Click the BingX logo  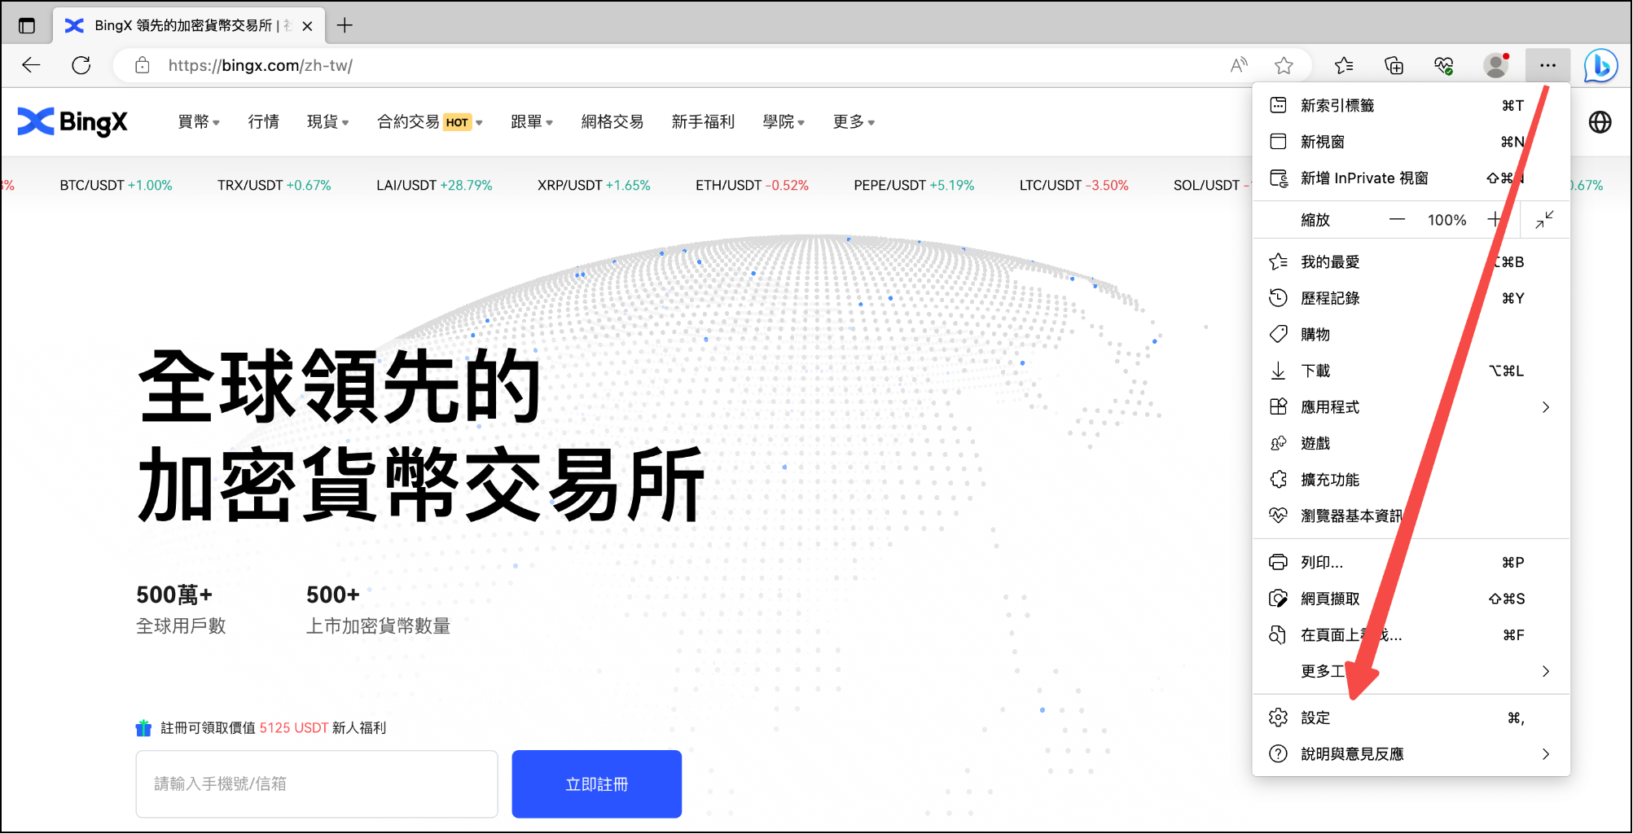click(72, 122)
